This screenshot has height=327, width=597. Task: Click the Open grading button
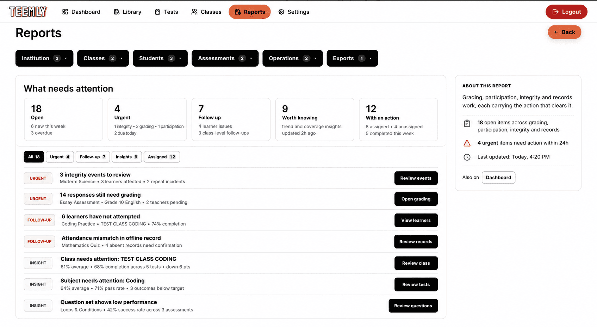[416, 199]
